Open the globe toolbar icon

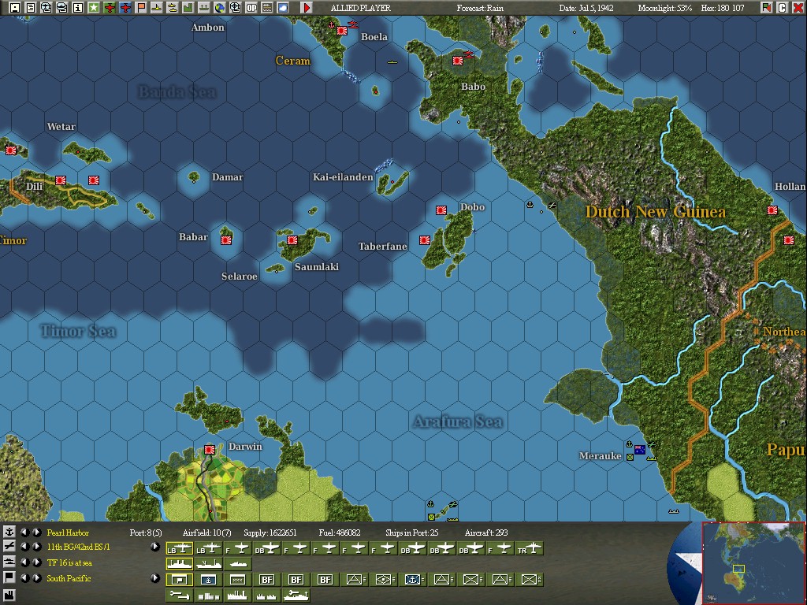click(220, 8)
